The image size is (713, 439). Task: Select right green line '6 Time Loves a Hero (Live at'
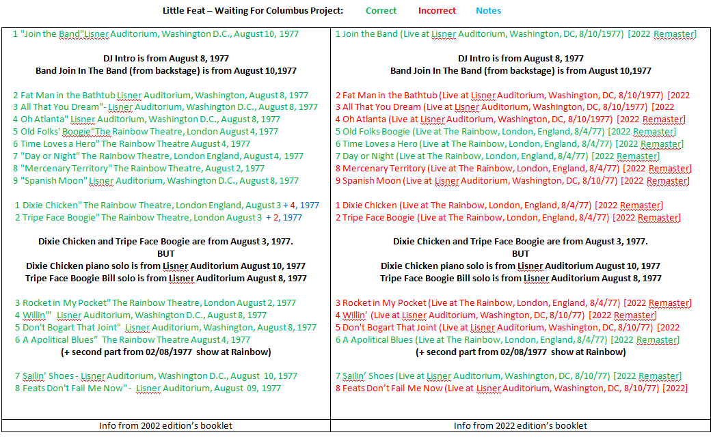click(509, 144)
